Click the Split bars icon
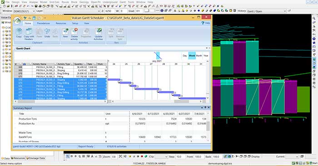The image size is (318, 166). click(x=111, y=31)
